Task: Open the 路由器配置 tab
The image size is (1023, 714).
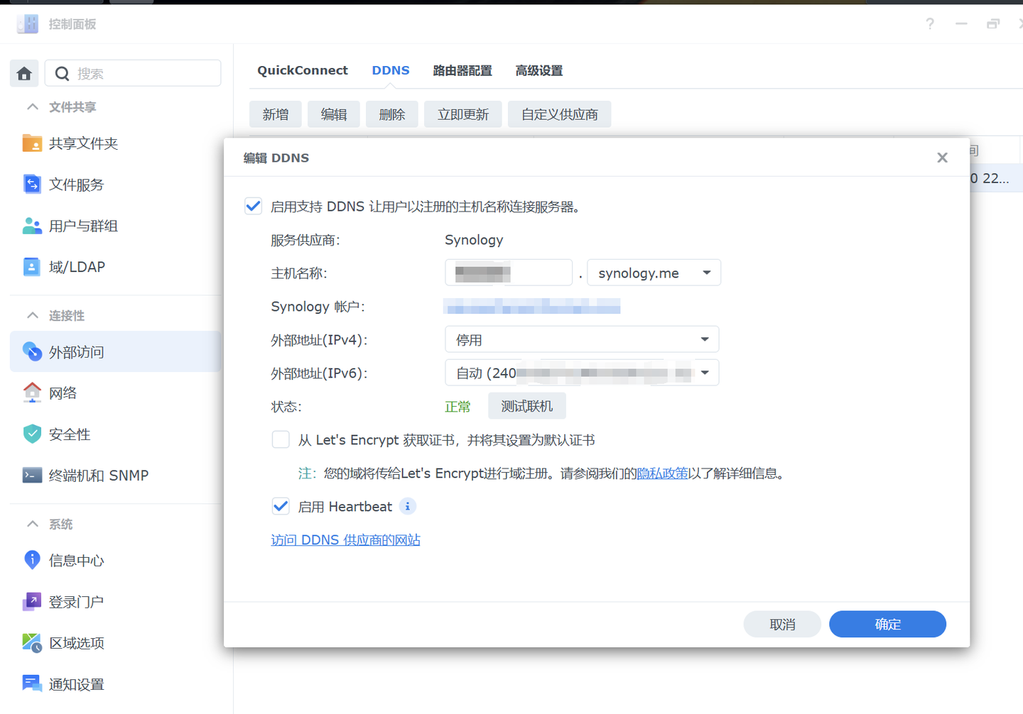Action: tap(462, 70)
